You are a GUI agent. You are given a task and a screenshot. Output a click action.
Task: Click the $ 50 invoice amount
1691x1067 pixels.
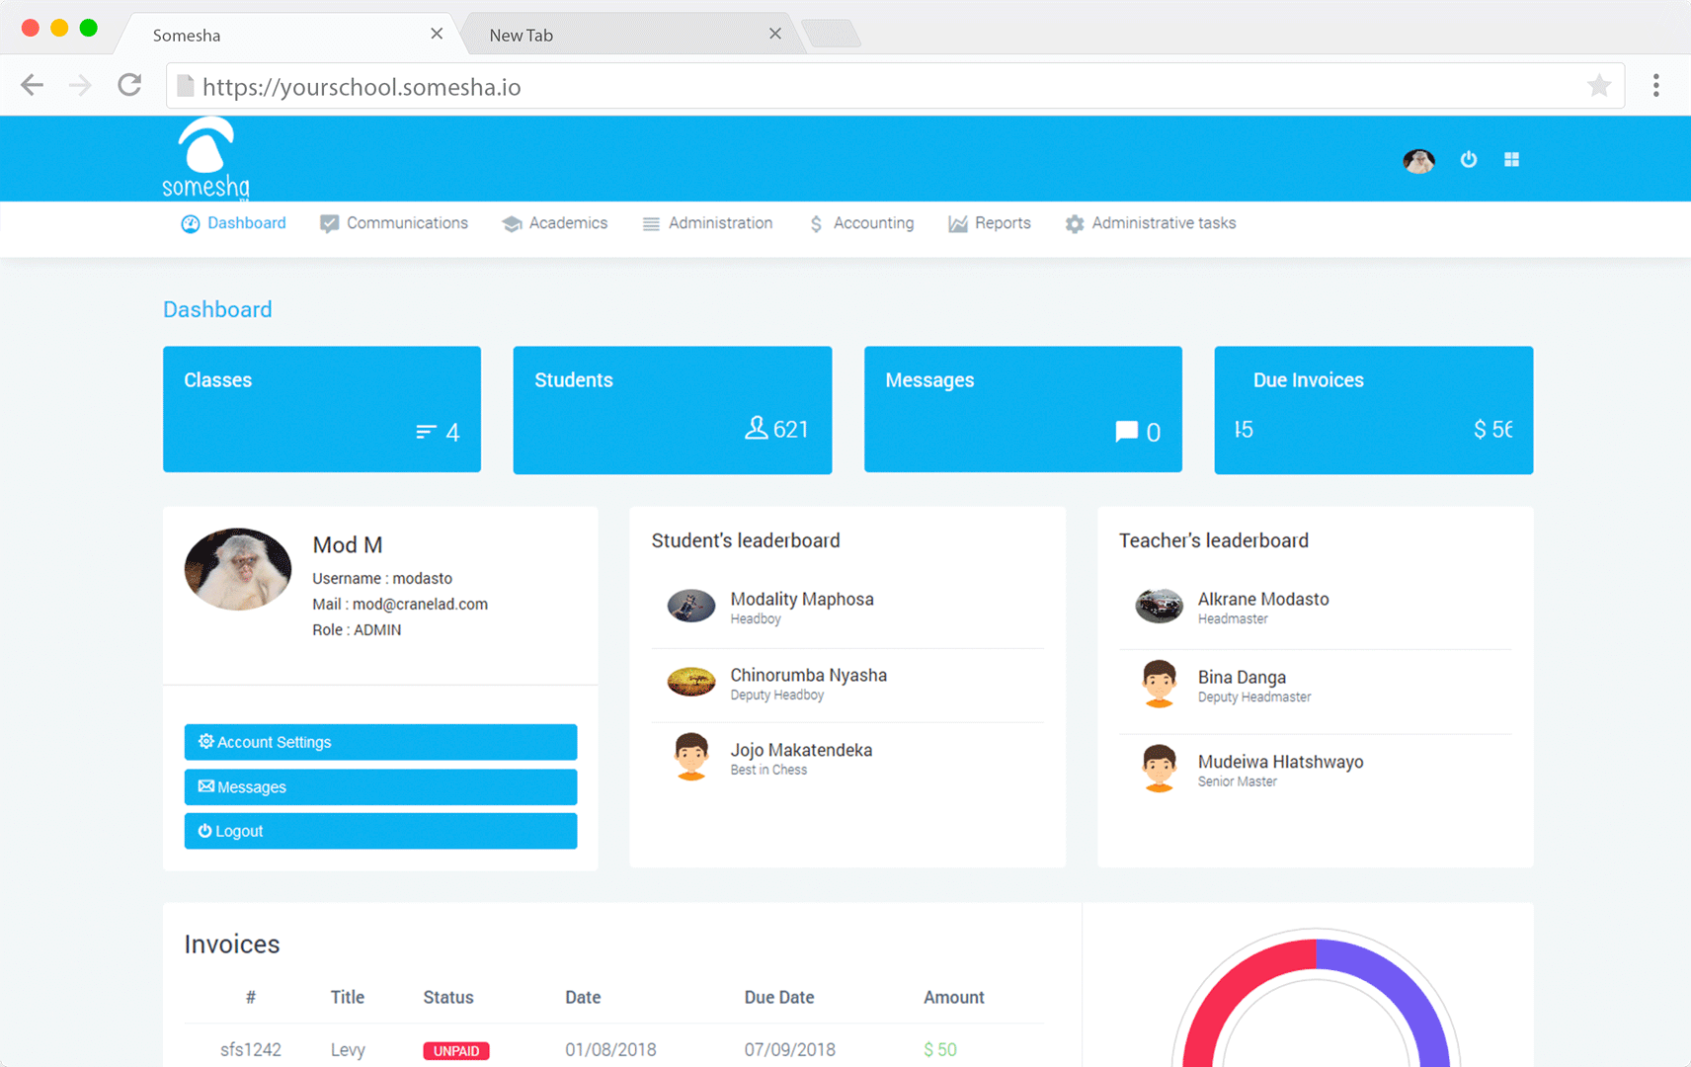pos(940,1049)
